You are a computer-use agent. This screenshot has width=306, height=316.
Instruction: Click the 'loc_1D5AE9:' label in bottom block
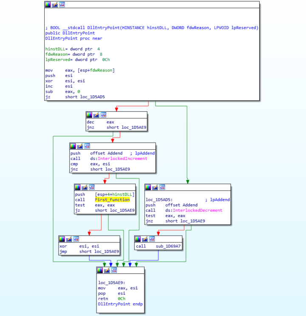[x=112, y=283]
